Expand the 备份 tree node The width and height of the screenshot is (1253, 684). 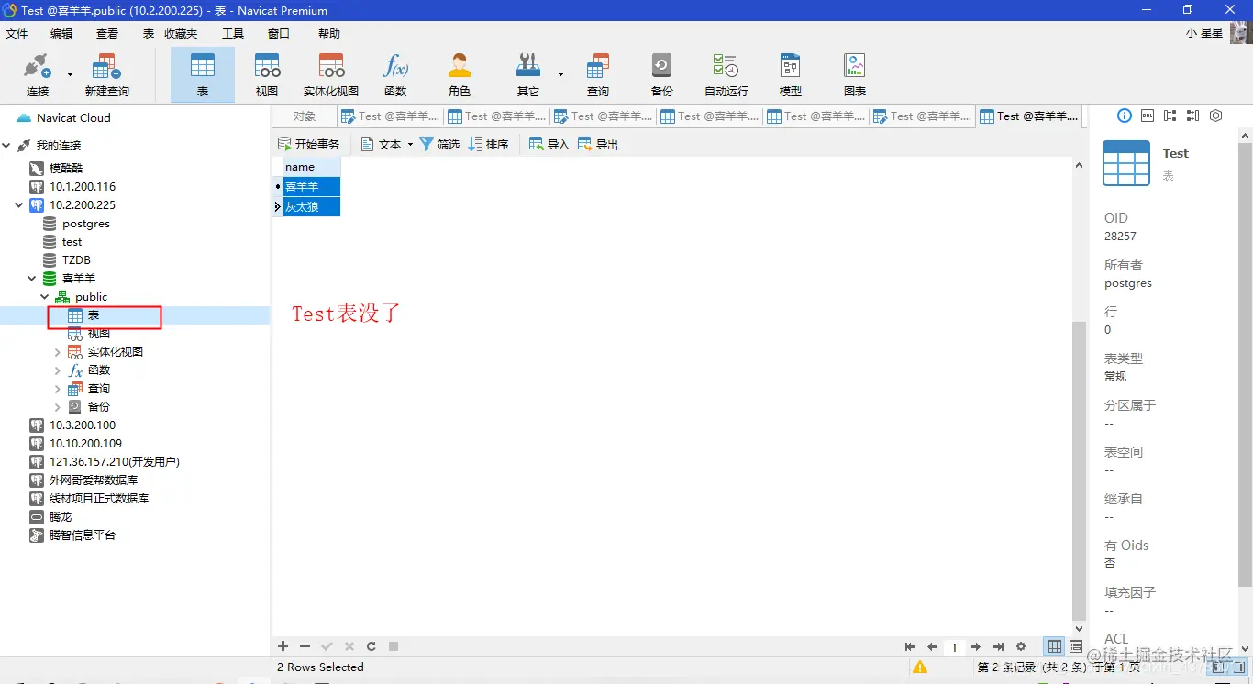(x=58, y=406)
